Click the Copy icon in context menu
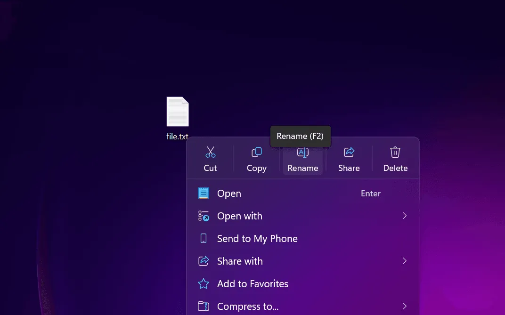Viewport: 505px width, 315px height. click(256, 152)
